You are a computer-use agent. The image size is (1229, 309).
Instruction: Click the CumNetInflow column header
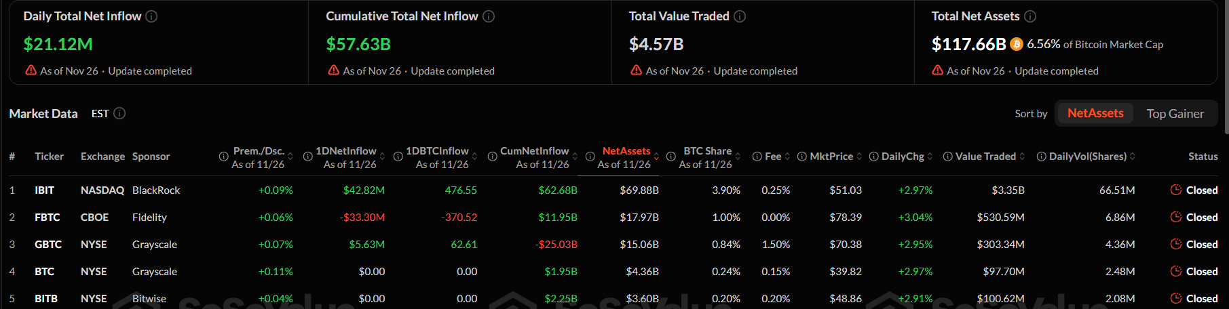coord(535,151)
